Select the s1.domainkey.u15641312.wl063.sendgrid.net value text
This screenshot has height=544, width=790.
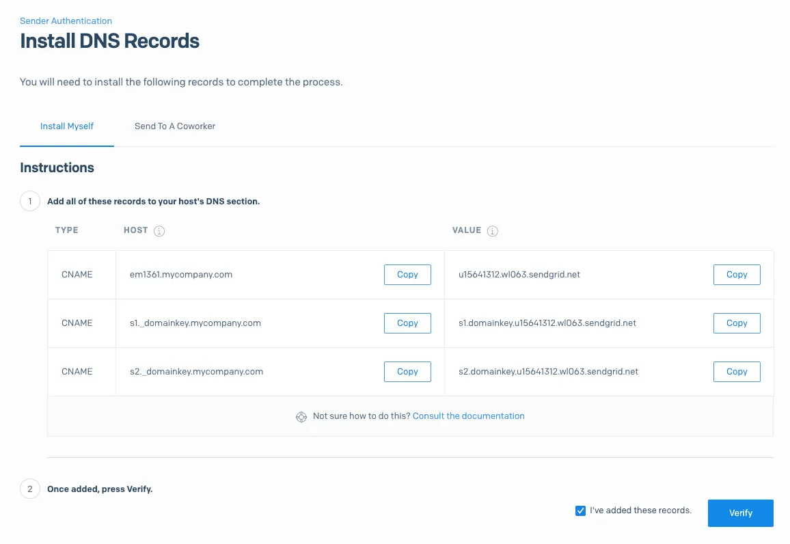pos(547,323)
